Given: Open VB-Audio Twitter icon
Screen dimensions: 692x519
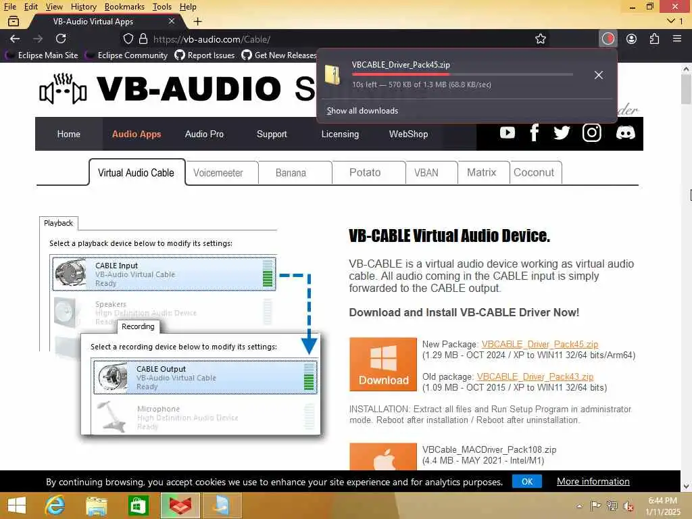Looking at the screenshot, I should coord(562,132).
